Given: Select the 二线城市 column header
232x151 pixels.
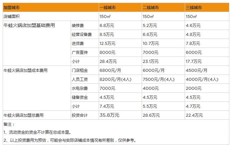Looking at the screenshot, I should (x=151, y=7).
